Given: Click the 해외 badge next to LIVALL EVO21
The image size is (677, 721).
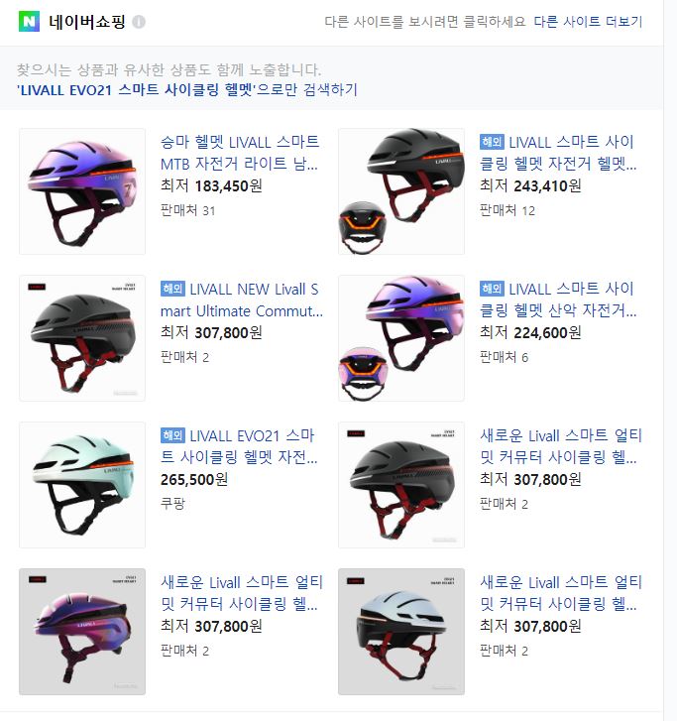Looking at the screenshot, I should (172, 435).
